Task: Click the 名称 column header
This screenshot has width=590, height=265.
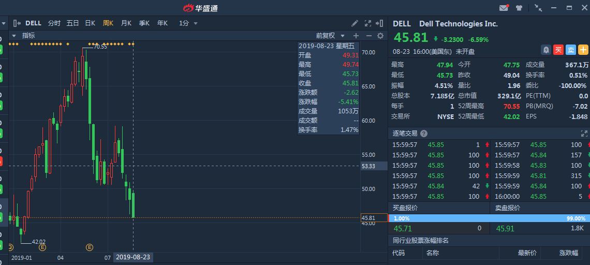Action: [433, 253]
